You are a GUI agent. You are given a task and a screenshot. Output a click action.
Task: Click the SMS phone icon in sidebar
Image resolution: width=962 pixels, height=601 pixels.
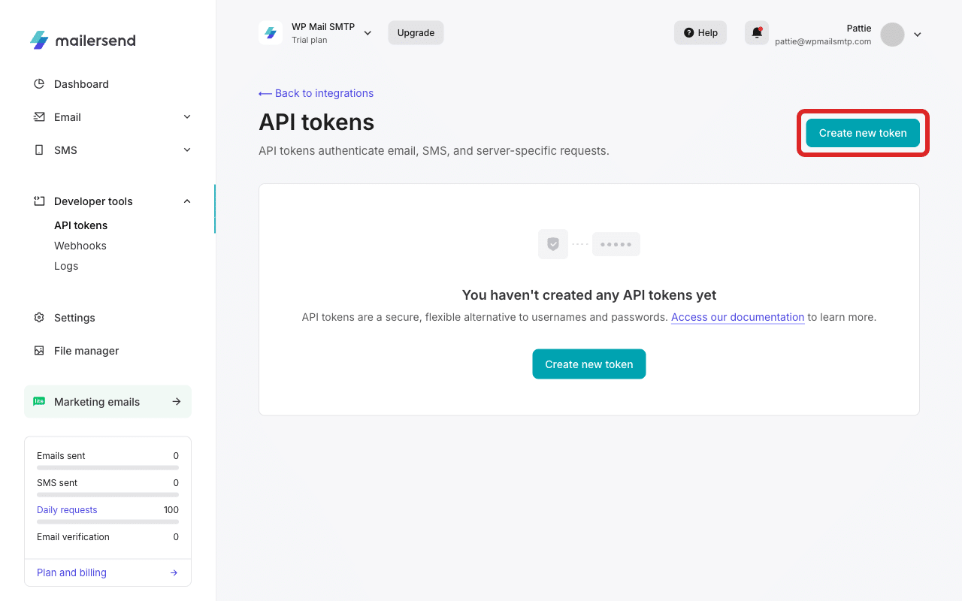pyautogui.click(x=38, y=149)
